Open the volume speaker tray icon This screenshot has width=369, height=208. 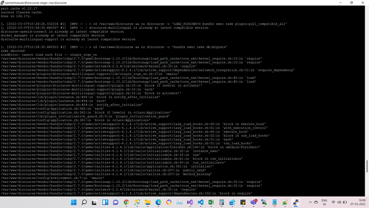tap(339, 202)
